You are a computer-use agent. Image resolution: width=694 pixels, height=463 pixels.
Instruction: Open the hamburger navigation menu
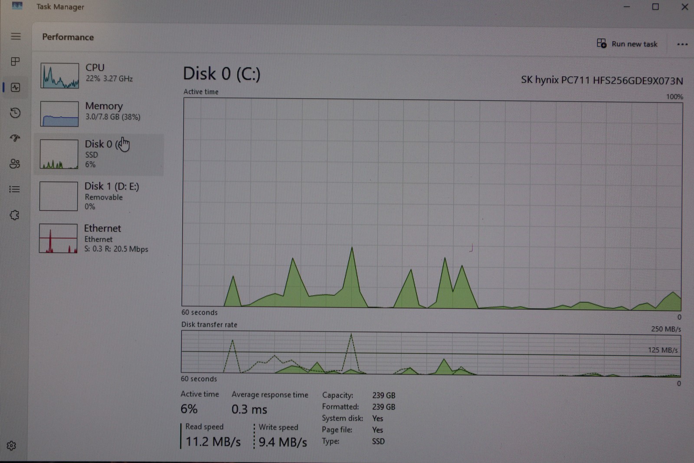tap(16, 36)
